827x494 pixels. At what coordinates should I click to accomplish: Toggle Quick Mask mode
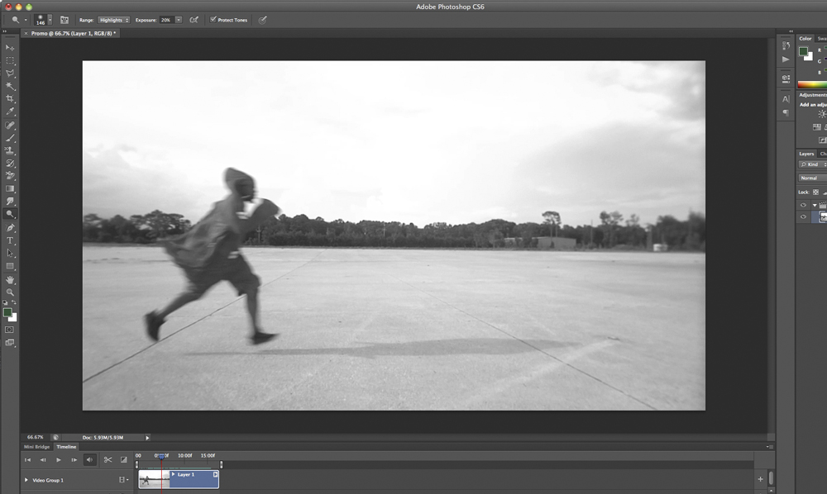[x=9, y=330]
